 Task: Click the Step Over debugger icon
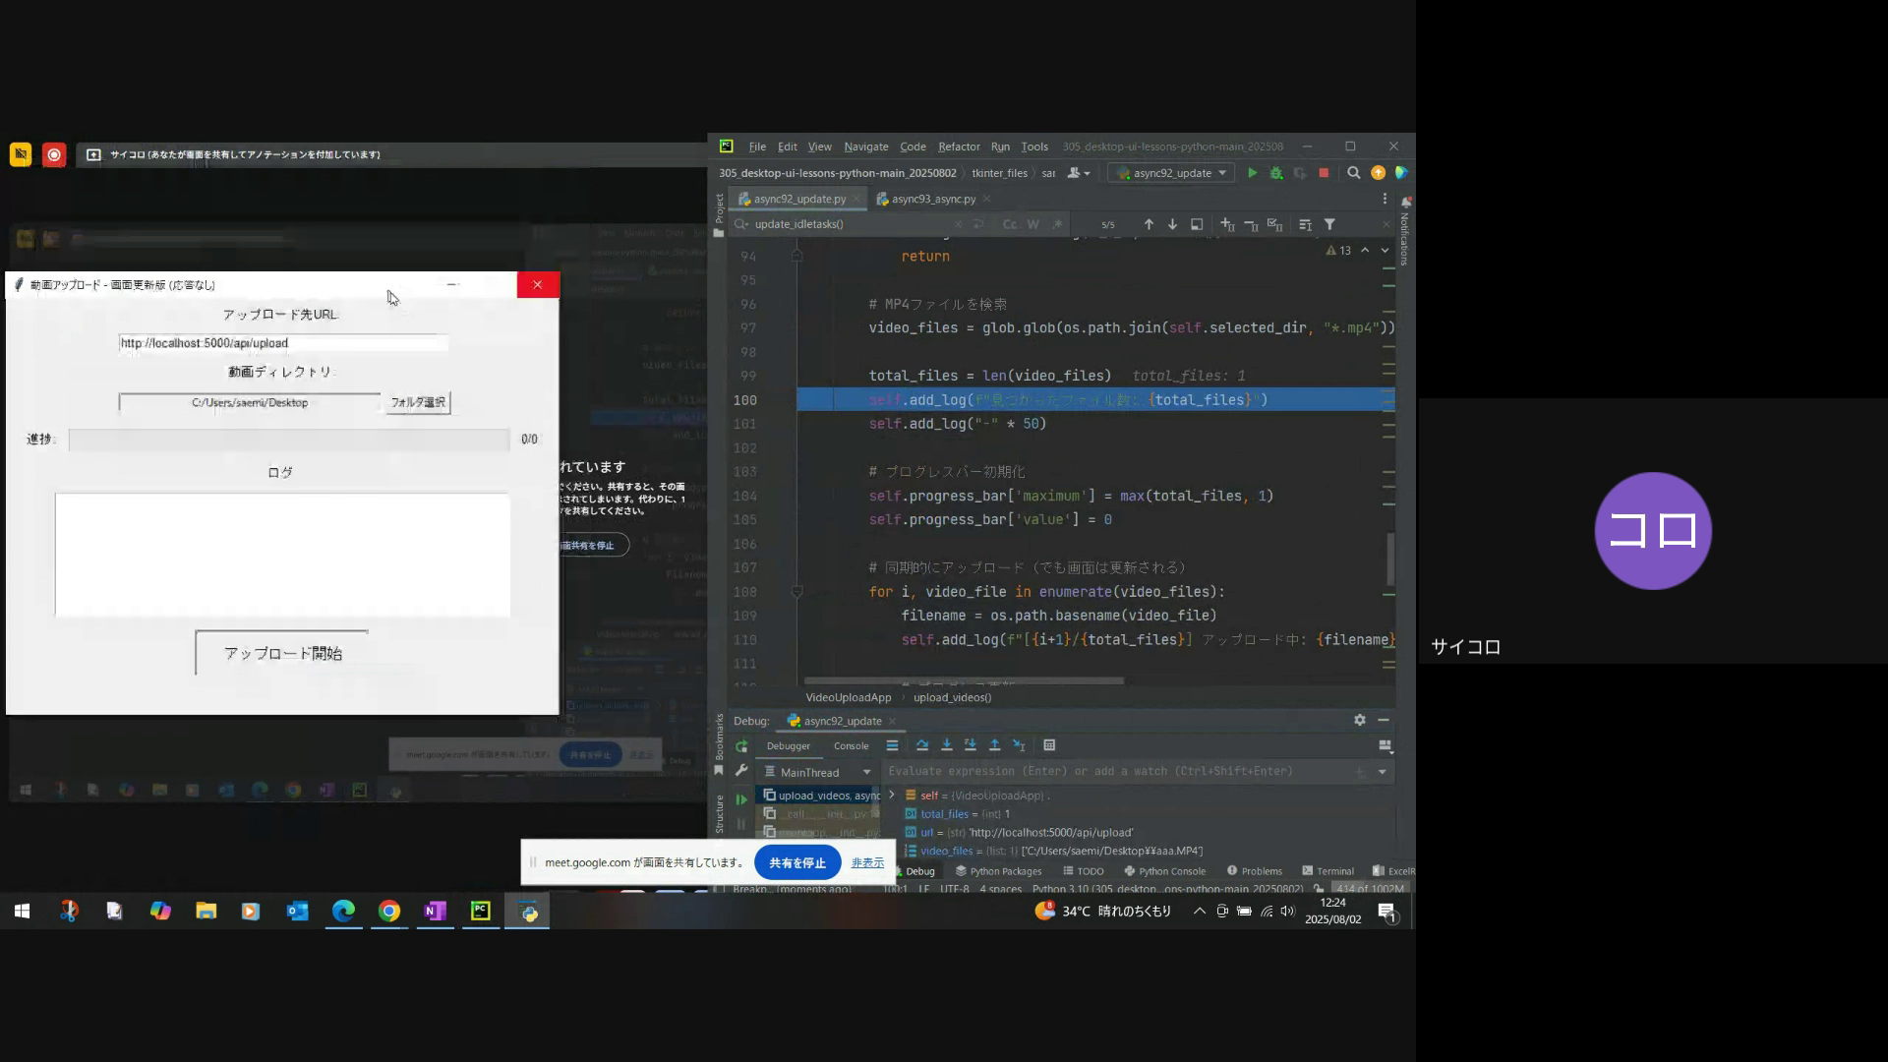[921, 745]
